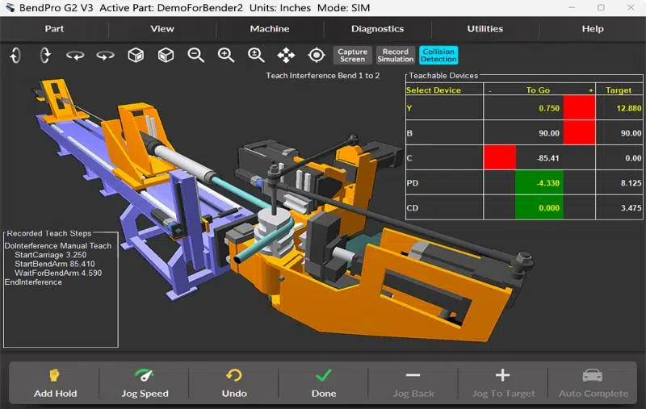646x409 pixels.
Task: Select device CD in Teachable Devices
Action: coord(444,208)
